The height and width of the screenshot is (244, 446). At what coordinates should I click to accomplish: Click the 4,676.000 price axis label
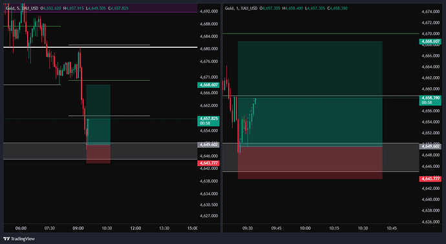pyautogui.click(x=209, y=61)
